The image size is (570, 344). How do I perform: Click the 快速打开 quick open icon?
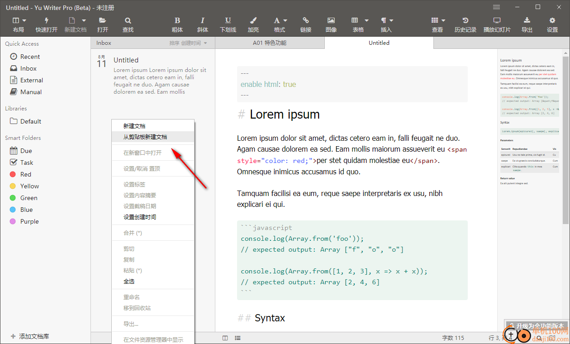point(47,20)
